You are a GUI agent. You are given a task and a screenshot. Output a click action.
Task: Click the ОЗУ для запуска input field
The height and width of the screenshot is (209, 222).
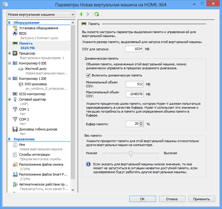coord(134,49)
